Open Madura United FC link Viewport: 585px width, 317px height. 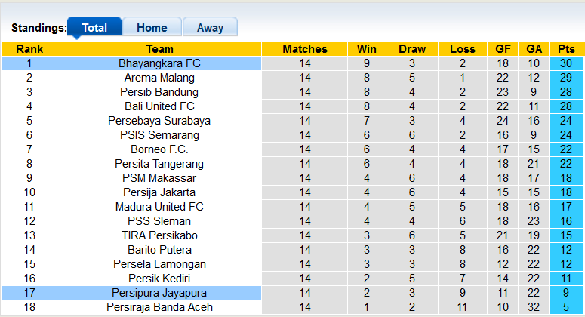tap(159, 207)
